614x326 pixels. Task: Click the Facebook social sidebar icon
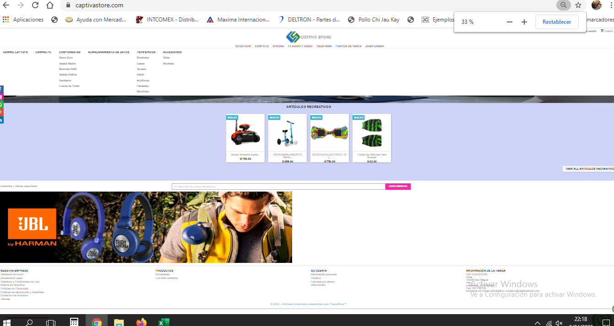[x=1, y=90]
